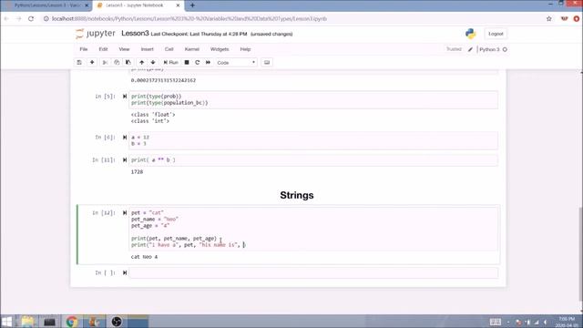Save notebook with the floppy disk icon
This screenshot has width=583, height=328.
pos(79,63)
